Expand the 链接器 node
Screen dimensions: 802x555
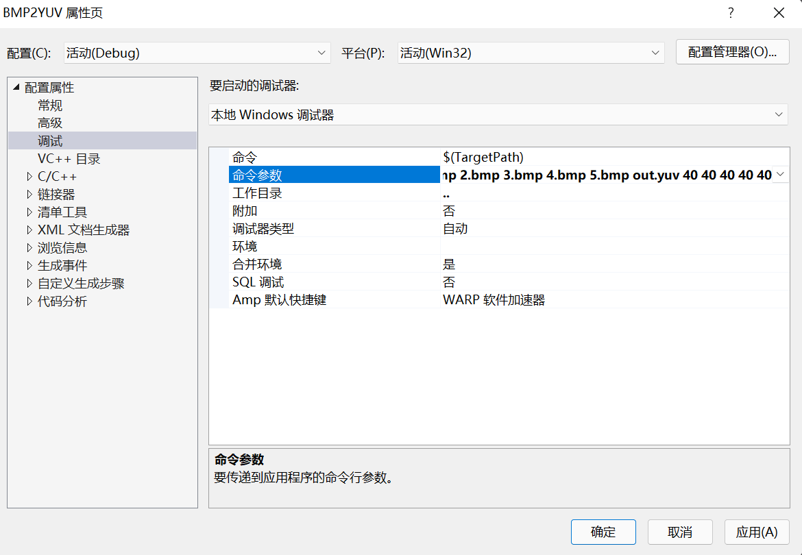coord(29,194)
